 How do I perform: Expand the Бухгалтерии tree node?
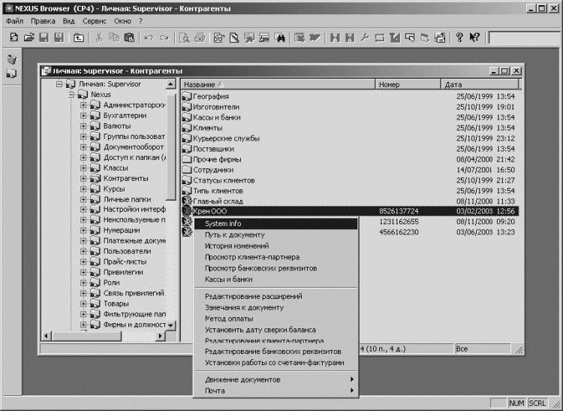pyautogui.click(x=83, y=116)
